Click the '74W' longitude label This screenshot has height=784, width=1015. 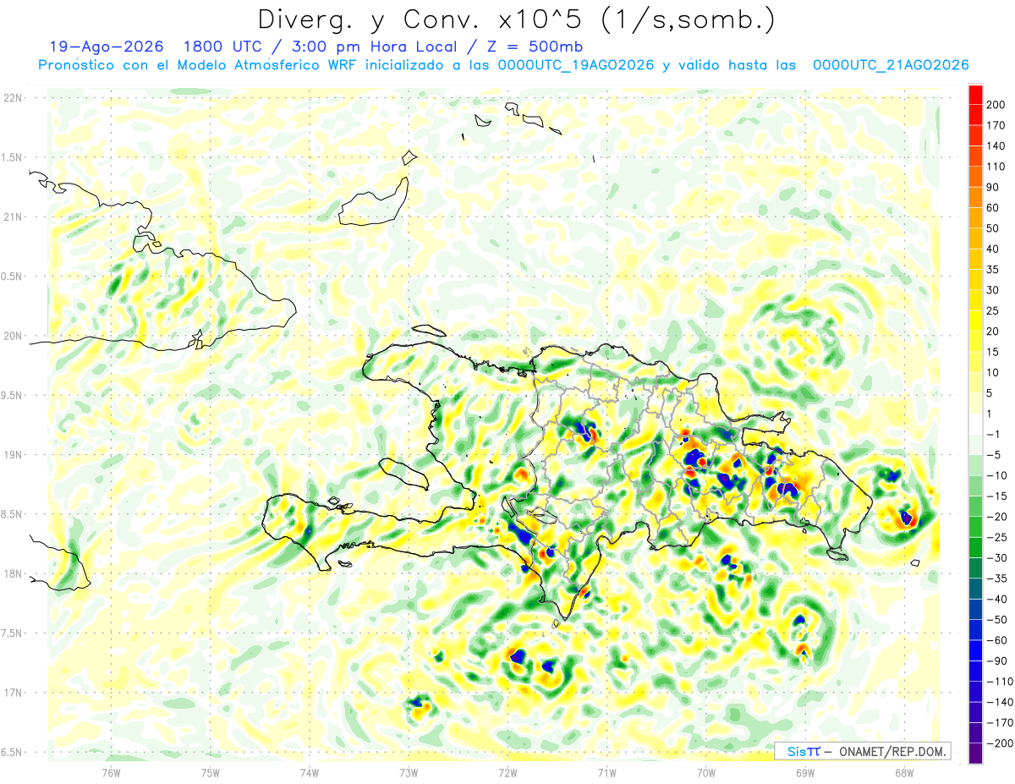(309, 772)
